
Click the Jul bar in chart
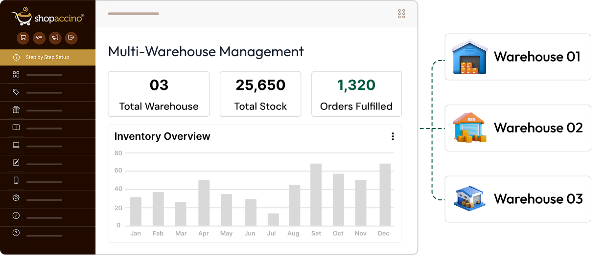273,219
